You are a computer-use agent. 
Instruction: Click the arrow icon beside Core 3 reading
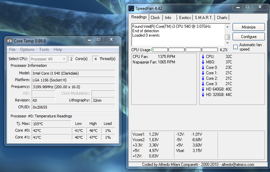[x=203, y=84]
